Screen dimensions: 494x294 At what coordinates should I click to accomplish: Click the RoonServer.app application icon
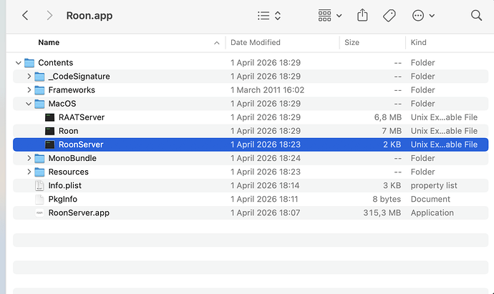(39, 212)
